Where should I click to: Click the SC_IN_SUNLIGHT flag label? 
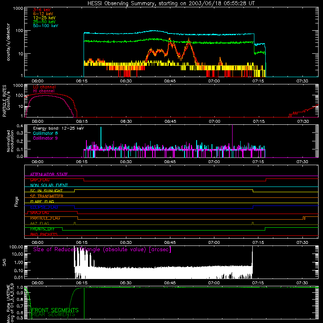point(46,191)
